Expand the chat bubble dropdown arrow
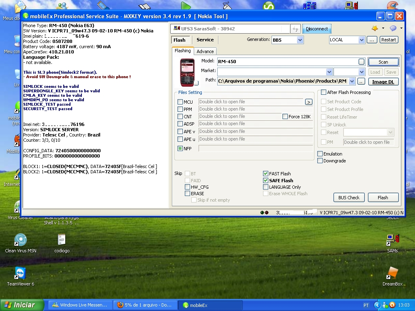This screenshot has width=415, height=311. click(x=401, y=28)
